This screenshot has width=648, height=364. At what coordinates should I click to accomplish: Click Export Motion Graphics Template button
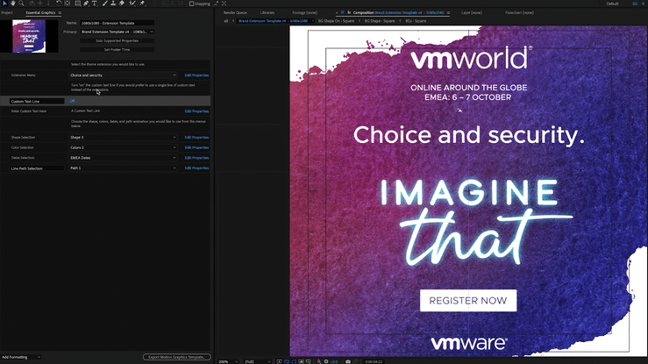pos(177,357)
